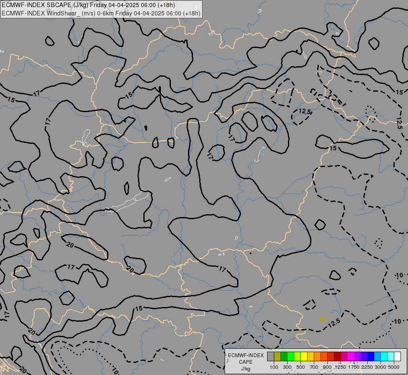Viewport: 408px width, 375px height.
Task: Select the bright magenta legend swatch
Action: point(350,356)
